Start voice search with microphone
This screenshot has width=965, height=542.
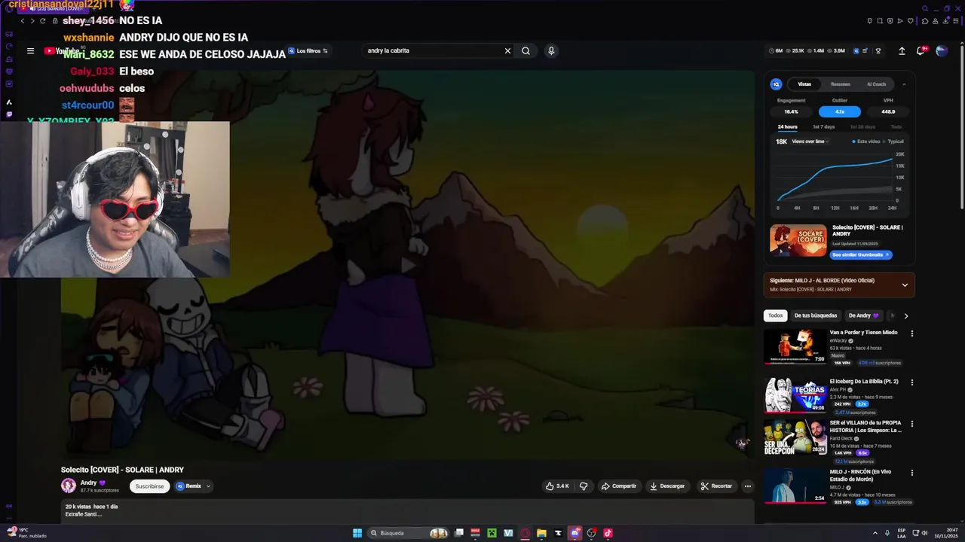tap(551, 51)
